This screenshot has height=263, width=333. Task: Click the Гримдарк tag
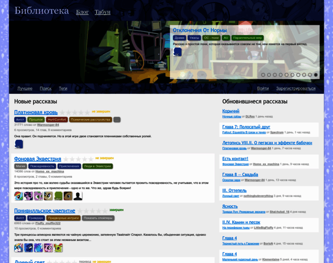click(x=36, y=218)
